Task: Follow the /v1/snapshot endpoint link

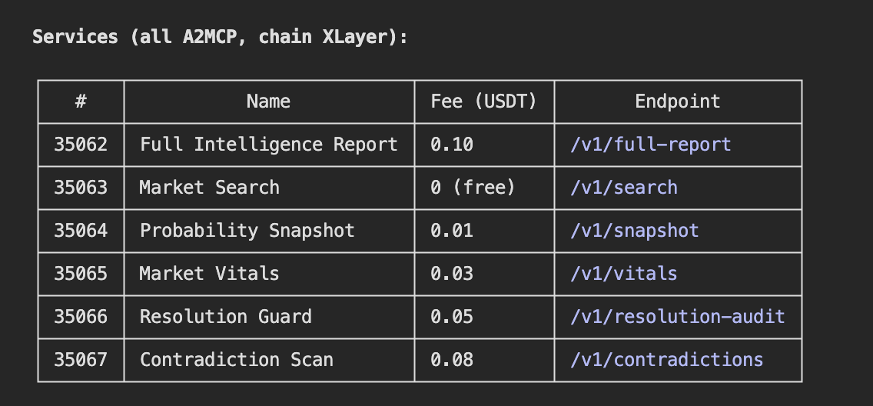Action: [634, 231]
